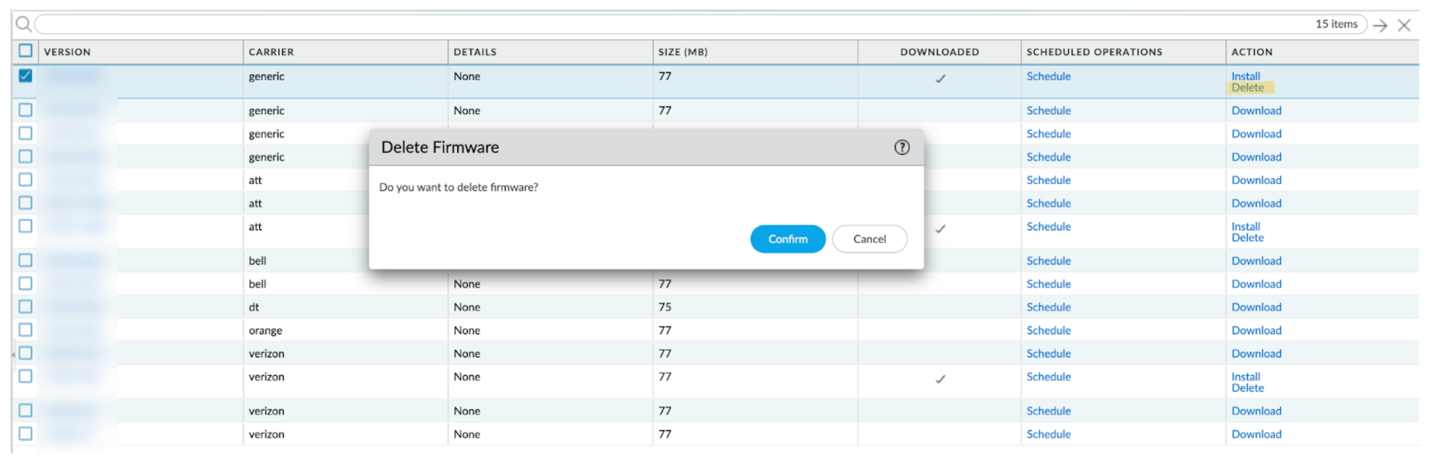
Task: Check the orange carrier row checkbox
Action: (25, 329)
